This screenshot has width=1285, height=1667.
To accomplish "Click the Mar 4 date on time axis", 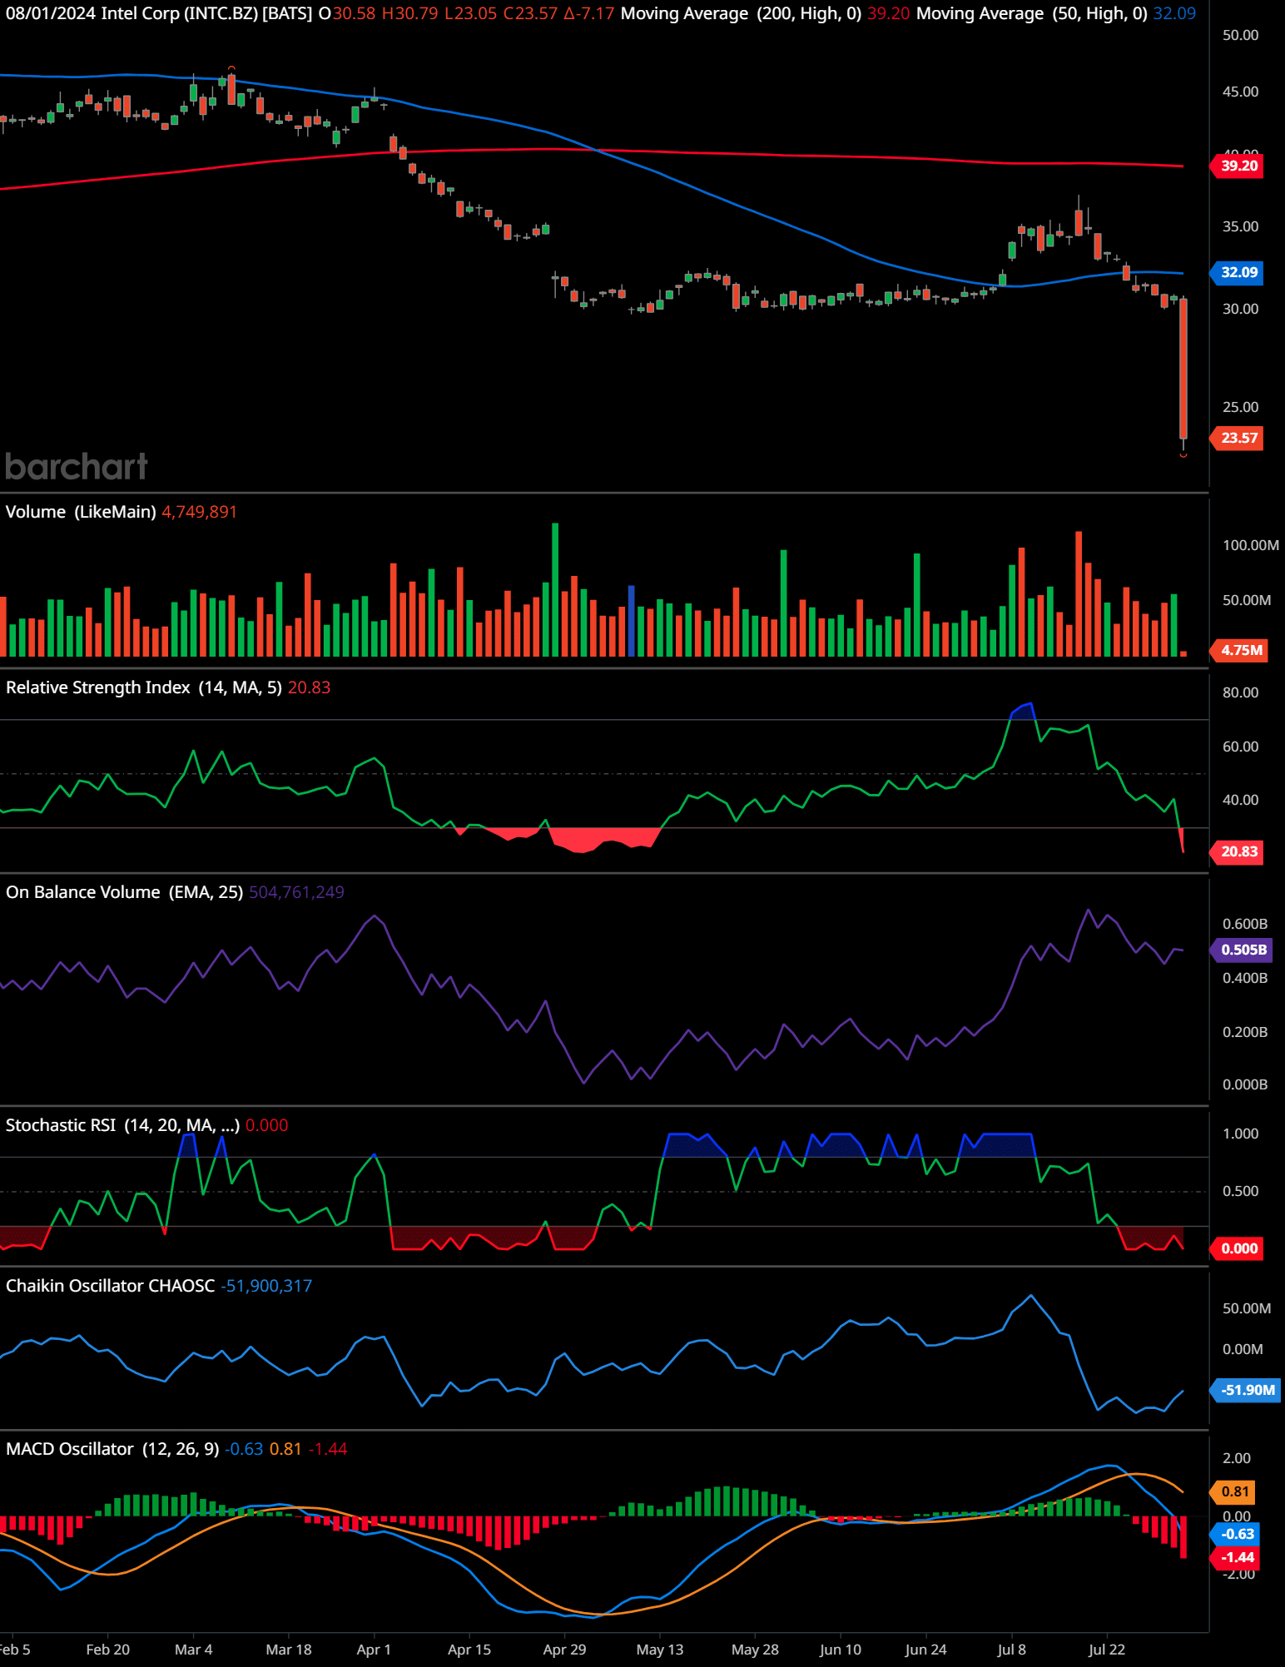I will pyautogui.click(x=194, y=1650).
